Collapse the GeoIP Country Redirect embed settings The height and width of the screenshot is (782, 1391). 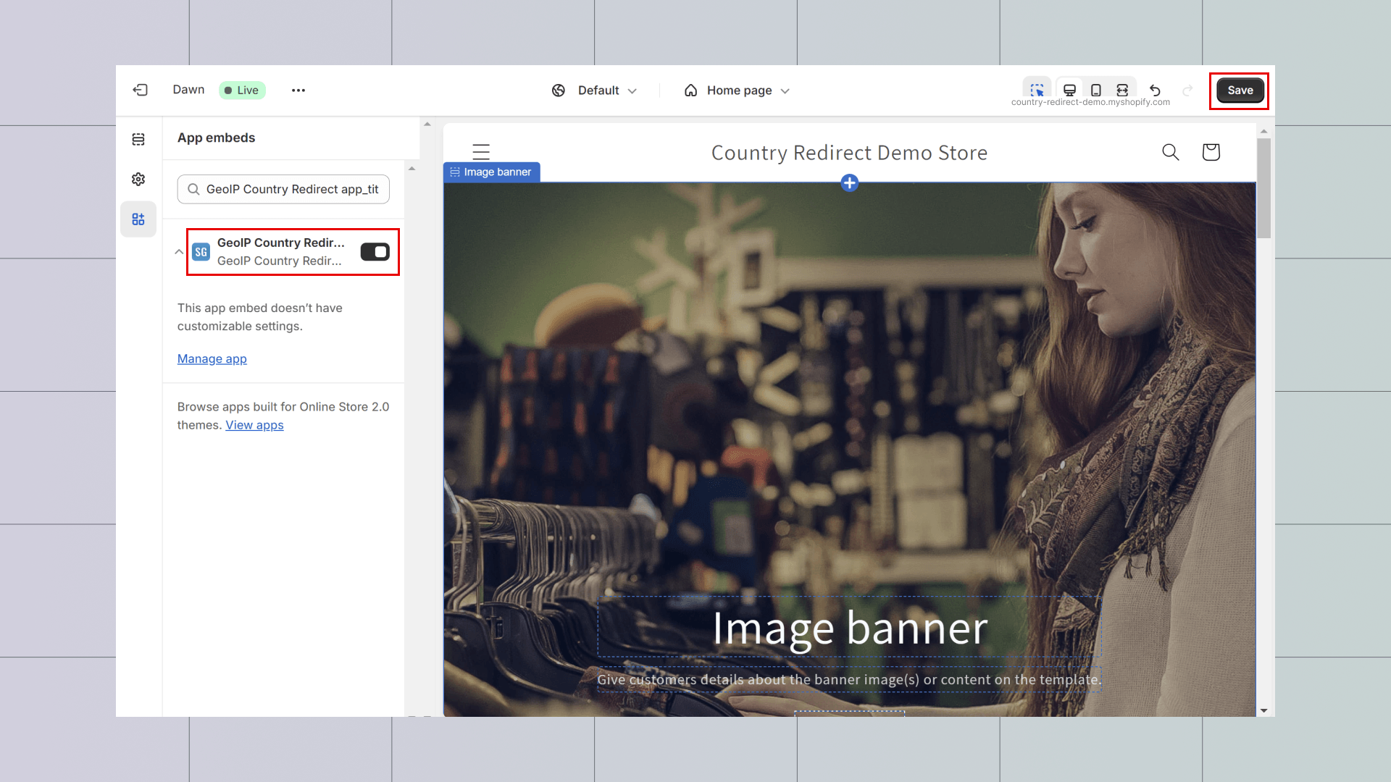point(179,252)
